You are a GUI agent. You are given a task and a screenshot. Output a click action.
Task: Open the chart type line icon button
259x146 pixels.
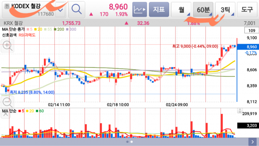click(x=140, y=10)
